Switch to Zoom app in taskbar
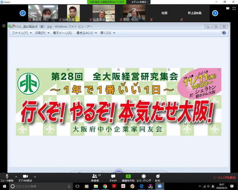 pyautogui.click(x=160, y=186)
